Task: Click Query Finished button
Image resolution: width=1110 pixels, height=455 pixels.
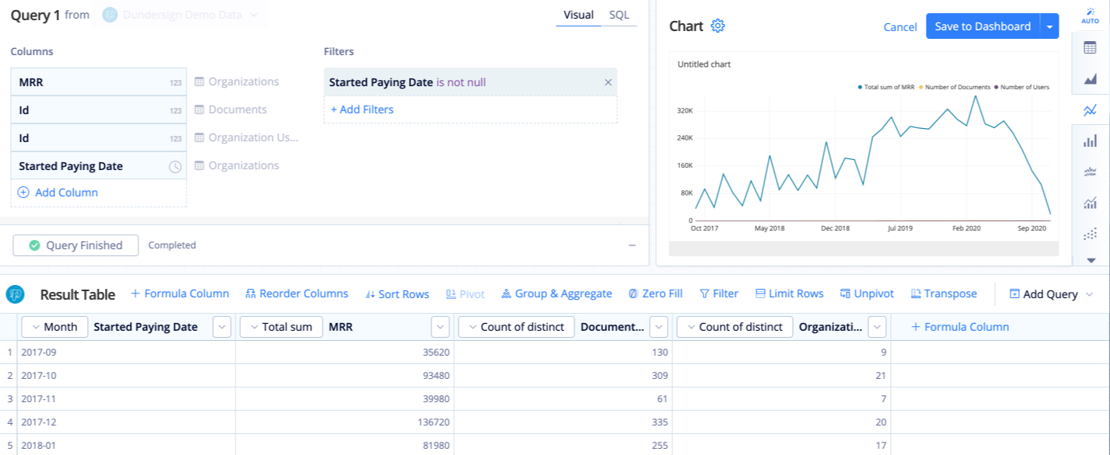Action: click(75, 245)
